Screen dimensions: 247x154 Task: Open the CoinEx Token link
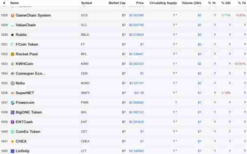[28, 131]
